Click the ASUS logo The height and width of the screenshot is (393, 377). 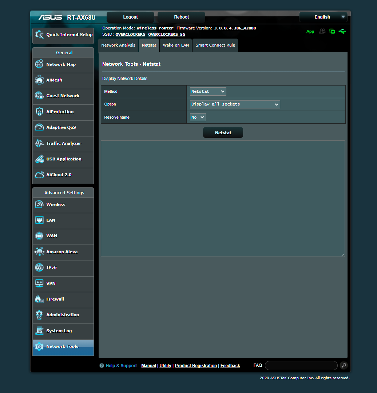click(x=50, y=17)
